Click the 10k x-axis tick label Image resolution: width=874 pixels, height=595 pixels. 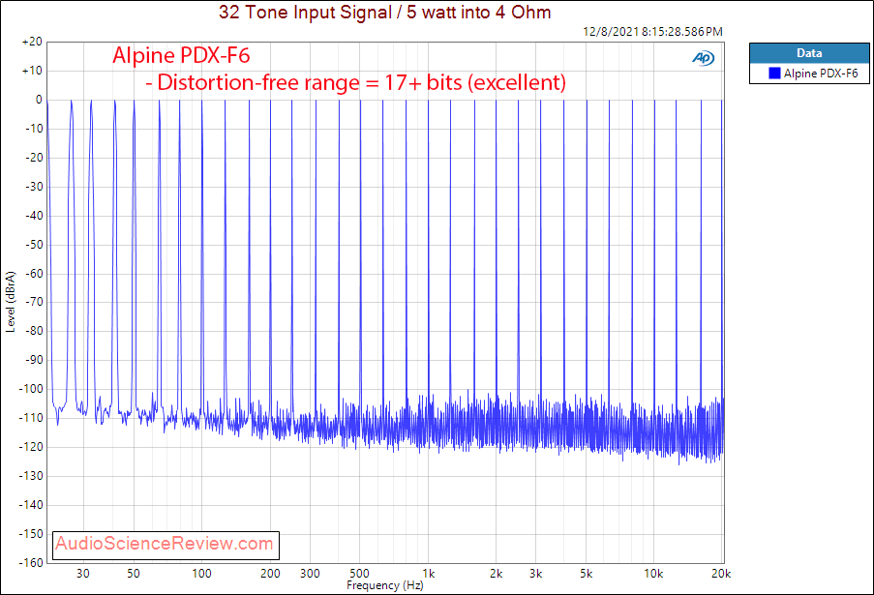(x=653, y=574)
